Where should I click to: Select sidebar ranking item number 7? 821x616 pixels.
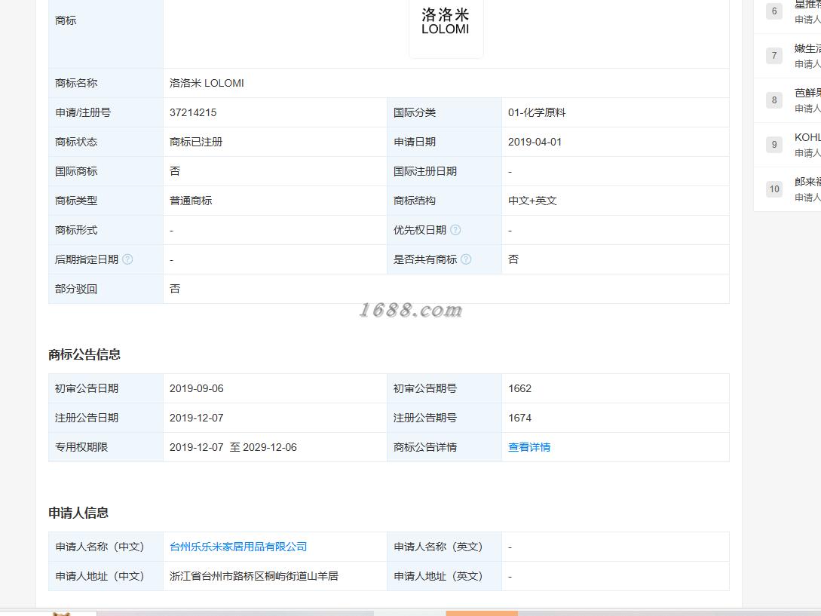pos(788,56)
